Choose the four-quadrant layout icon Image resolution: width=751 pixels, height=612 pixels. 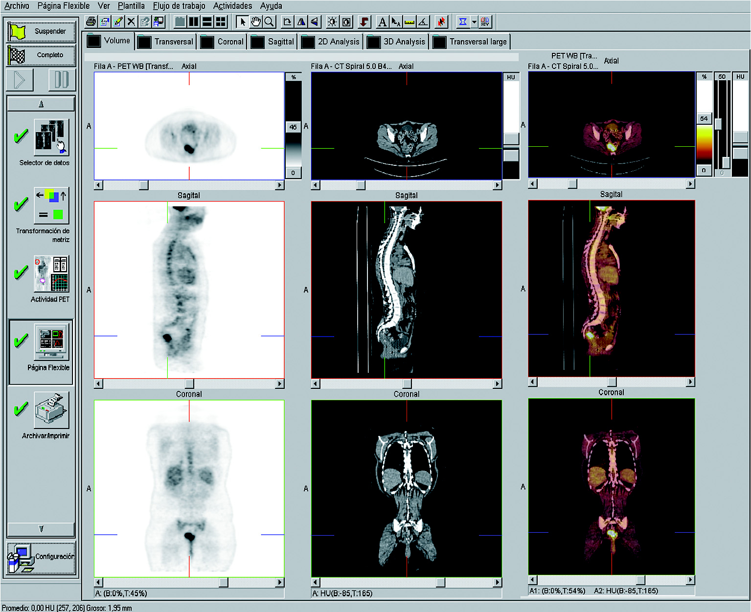(221, 22)
